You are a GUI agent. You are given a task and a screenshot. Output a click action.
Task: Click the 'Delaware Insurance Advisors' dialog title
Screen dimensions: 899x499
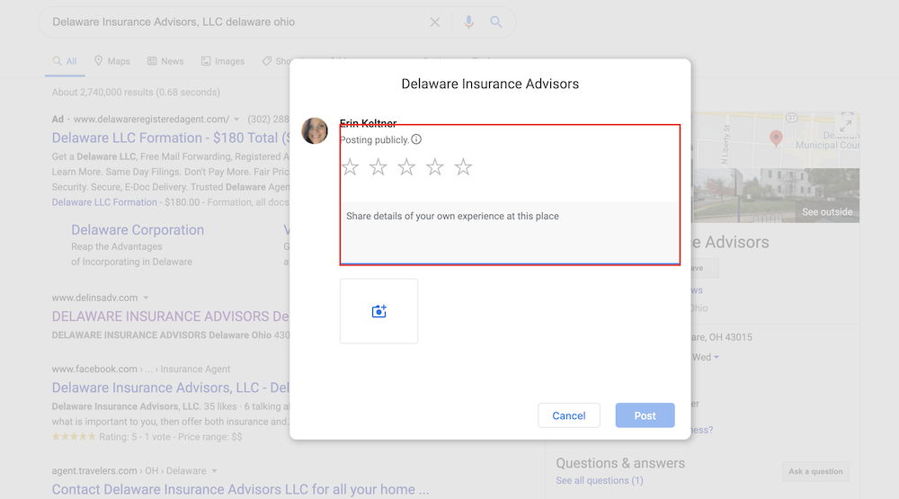click(490, 84)
